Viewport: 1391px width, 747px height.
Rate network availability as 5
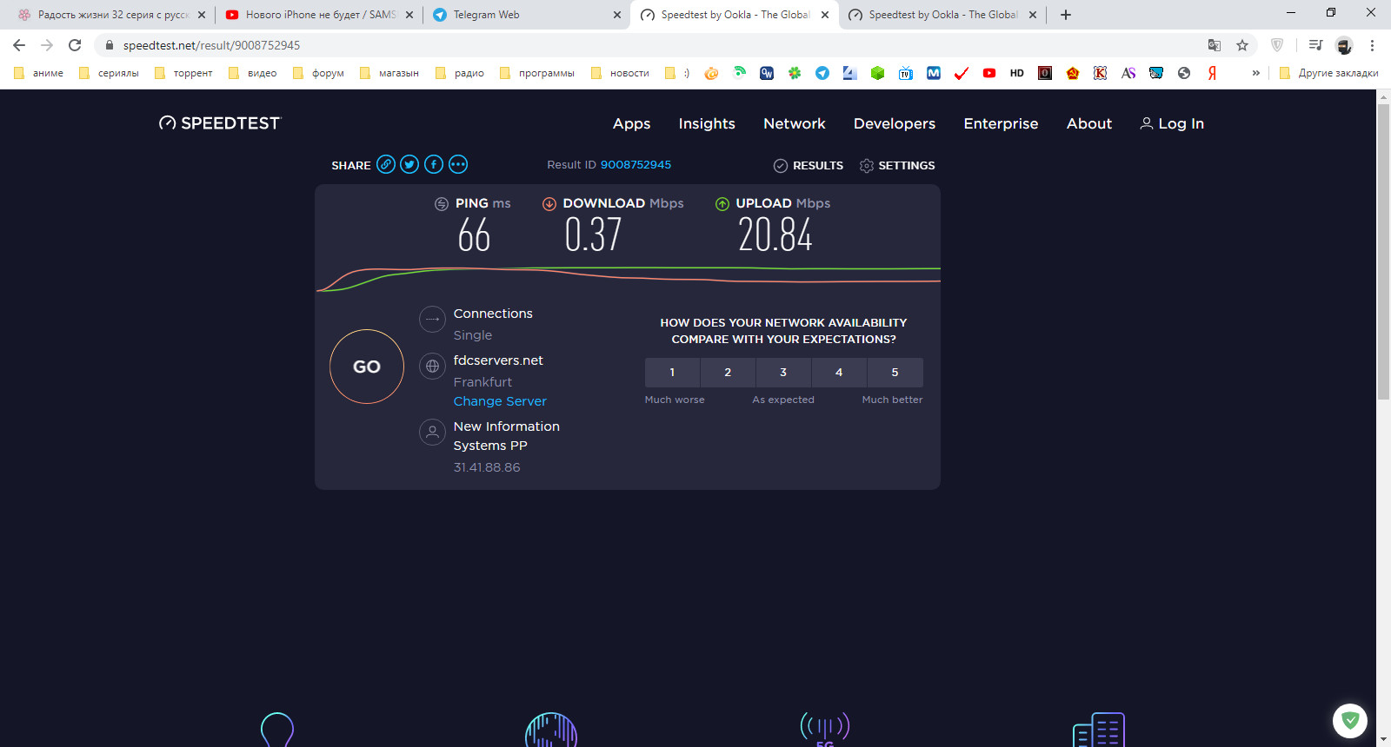point(895,372)
